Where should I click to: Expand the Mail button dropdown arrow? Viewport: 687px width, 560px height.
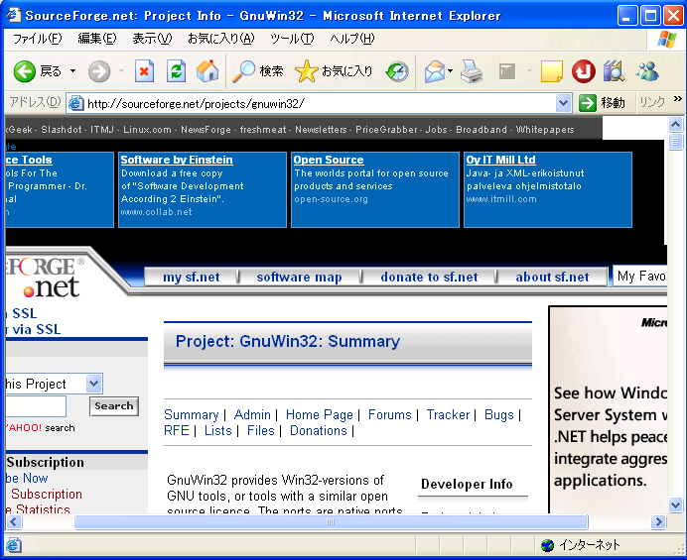coord(451,71)
